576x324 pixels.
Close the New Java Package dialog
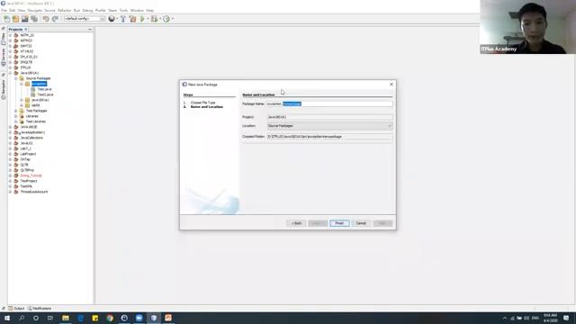[391, 85]
